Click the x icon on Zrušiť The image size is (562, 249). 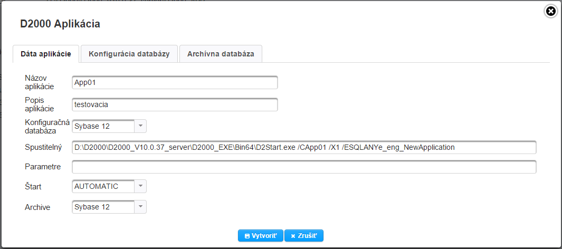[x=293, y=236]
